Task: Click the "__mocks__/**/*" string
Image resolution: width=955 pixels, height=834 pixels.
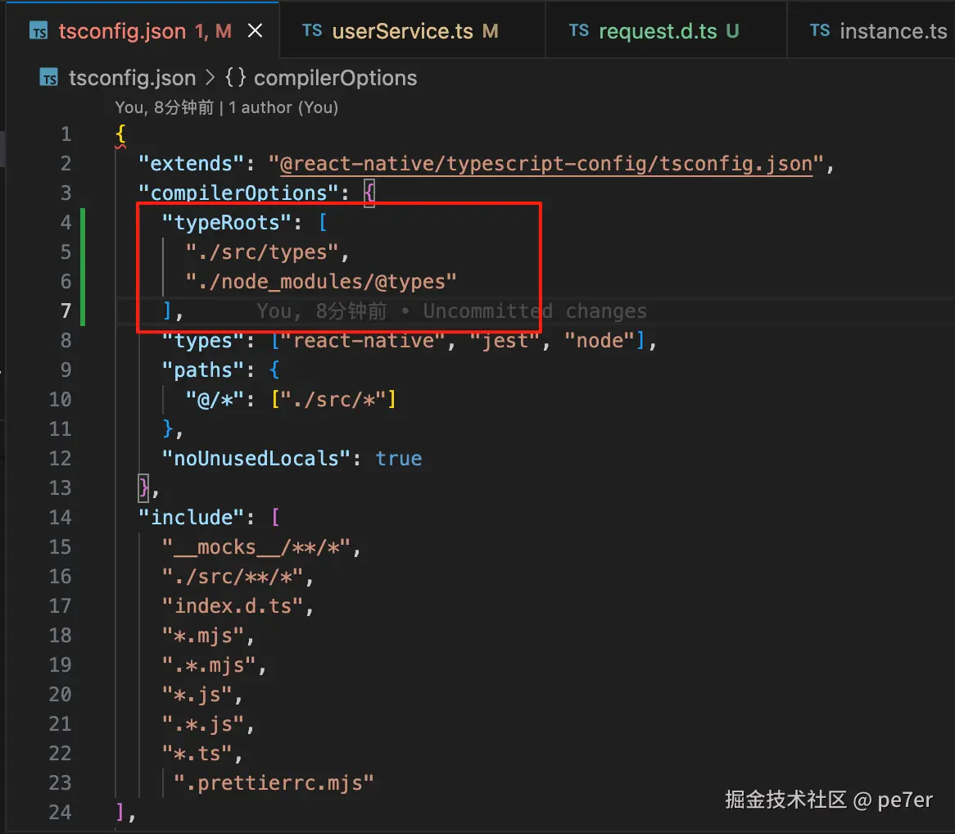Action: (256, 548)
